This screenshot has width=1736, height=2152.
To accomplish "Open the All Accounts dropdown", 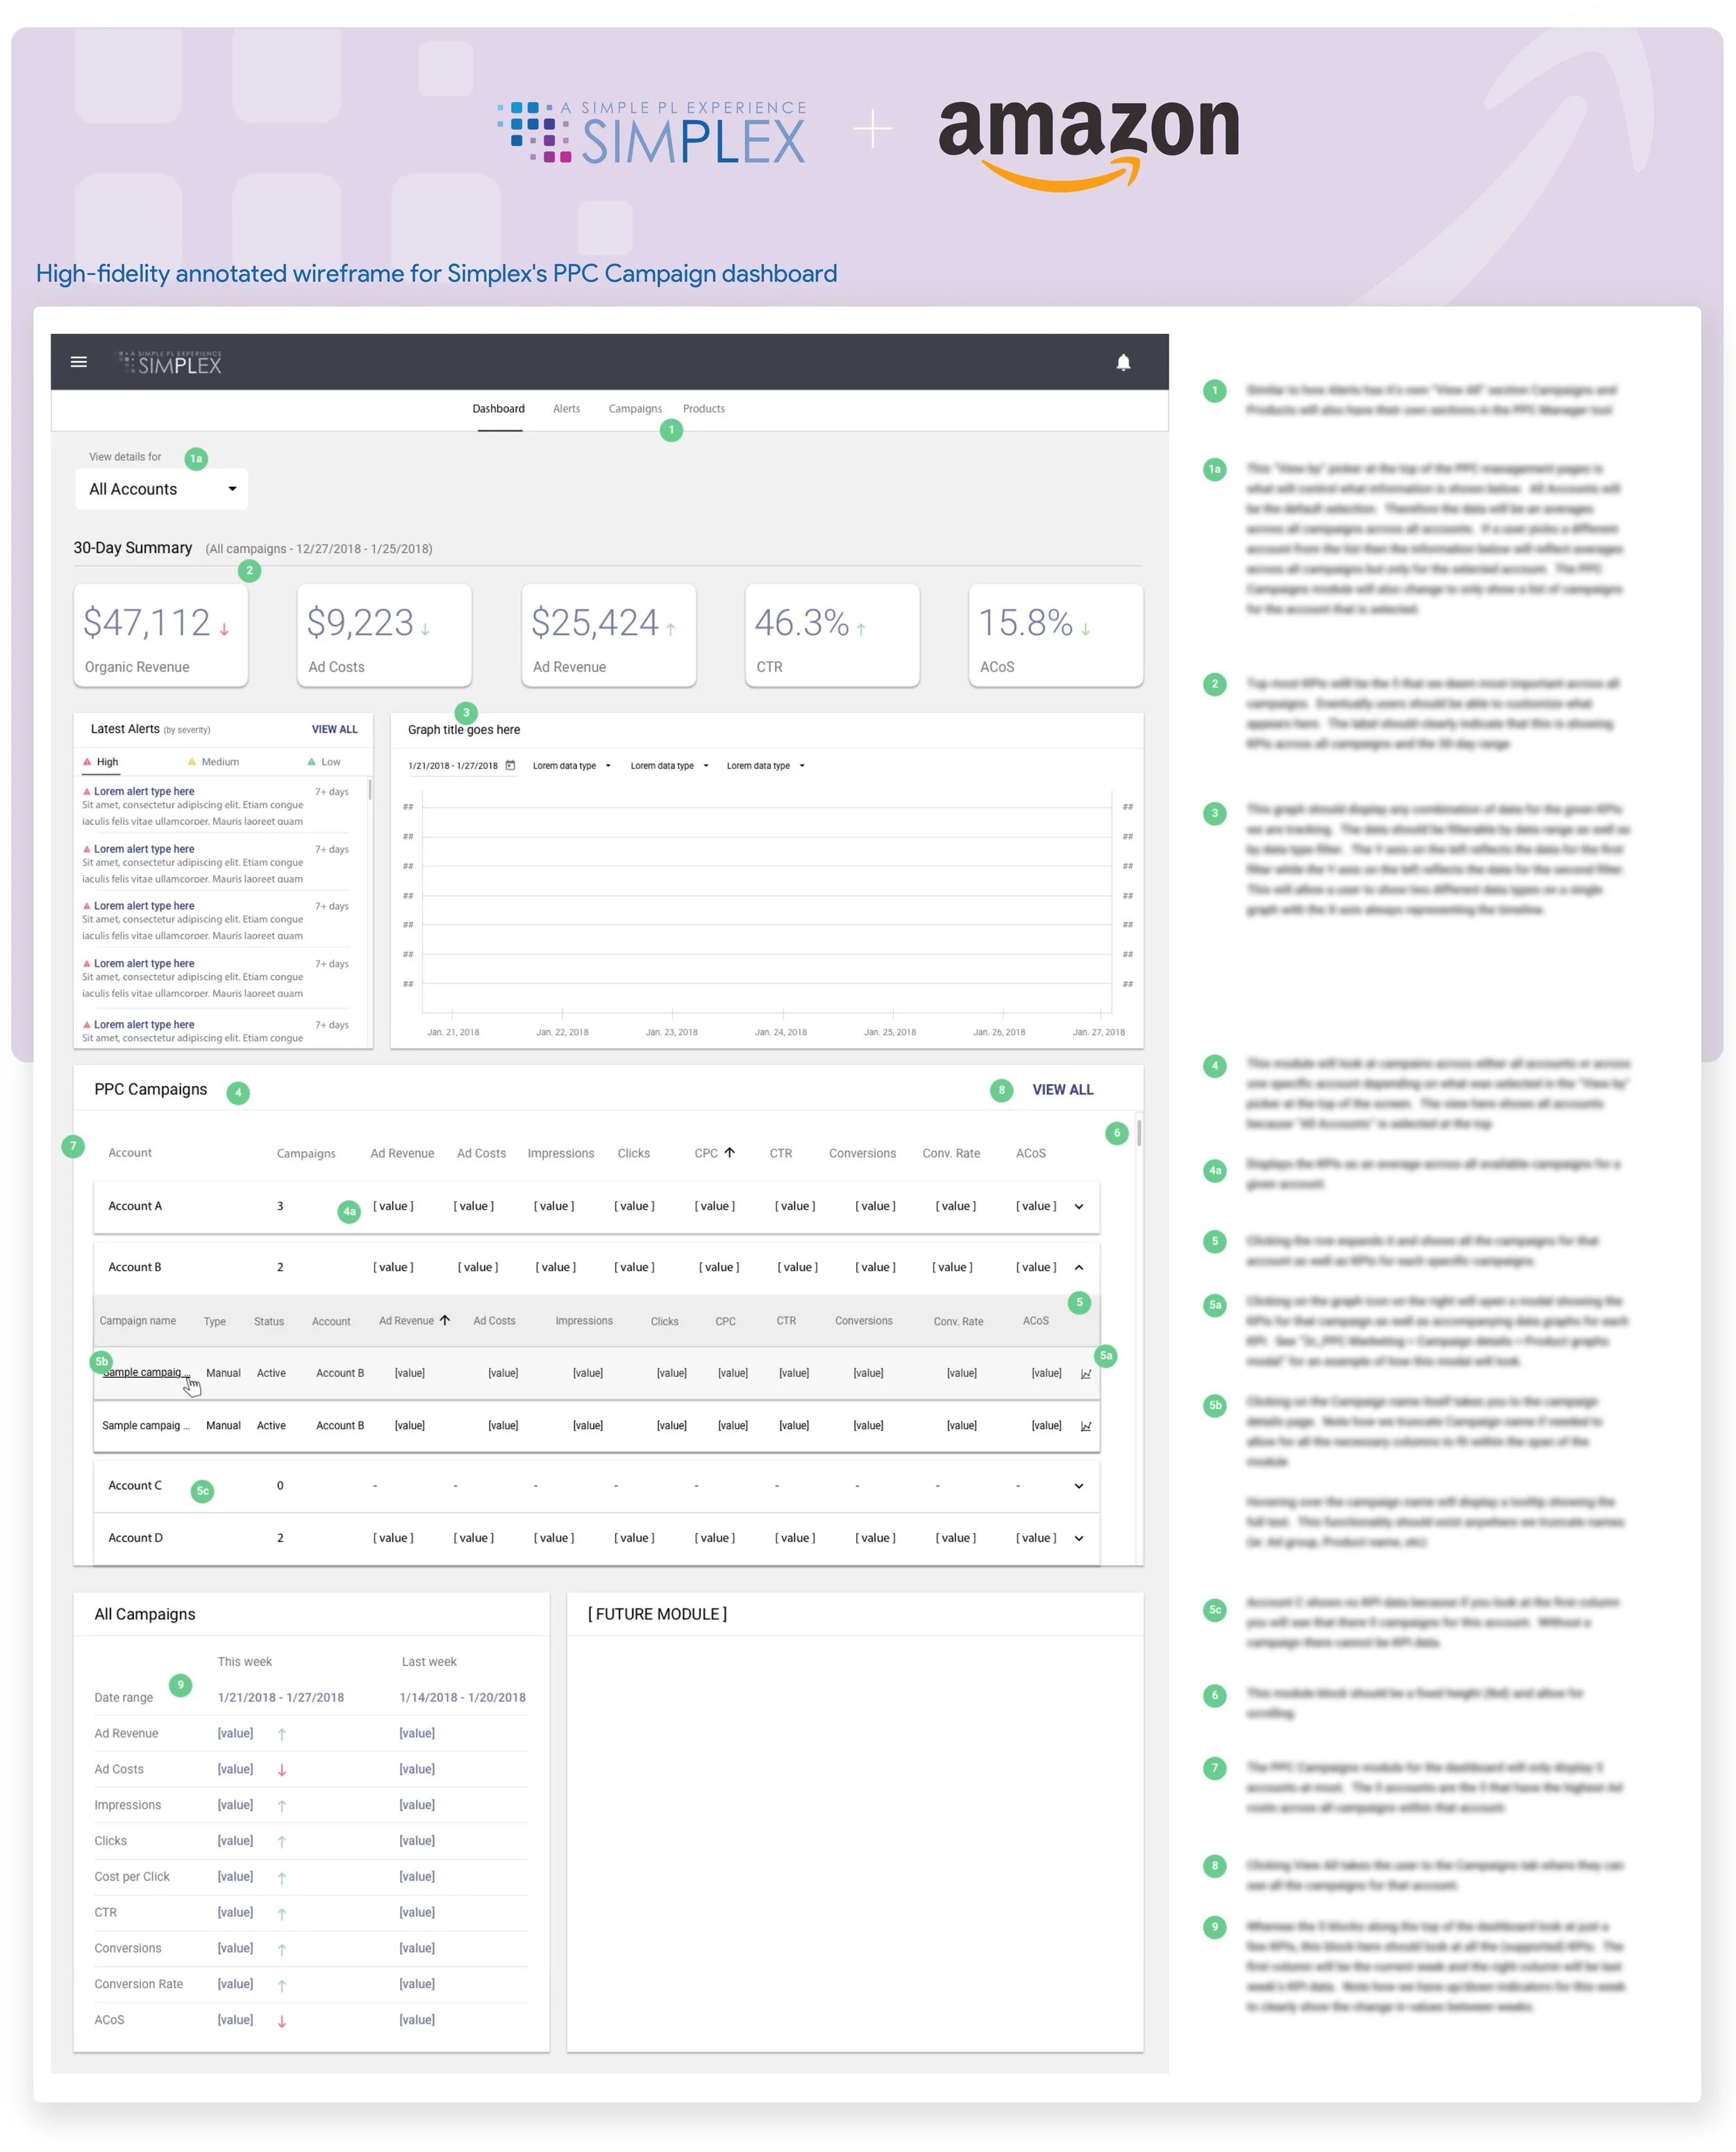I will coord(162,489).
